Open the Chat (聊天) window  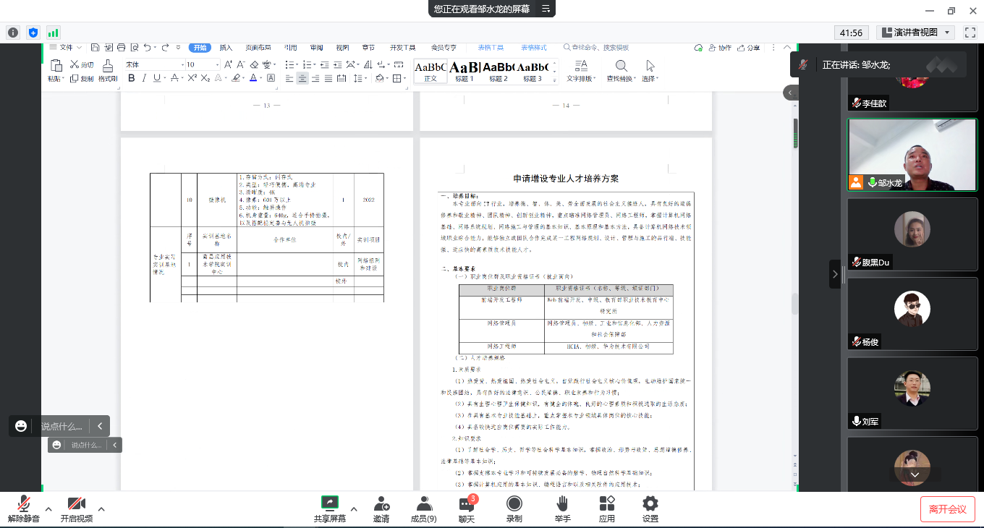pyautogui.click(x=467, y=509)
